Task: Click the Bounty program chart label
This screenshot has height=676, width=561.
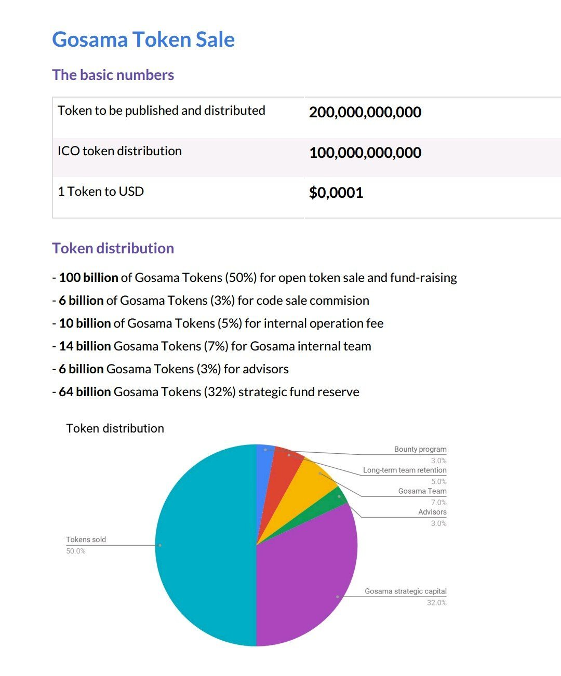Action: pos(420,449)
